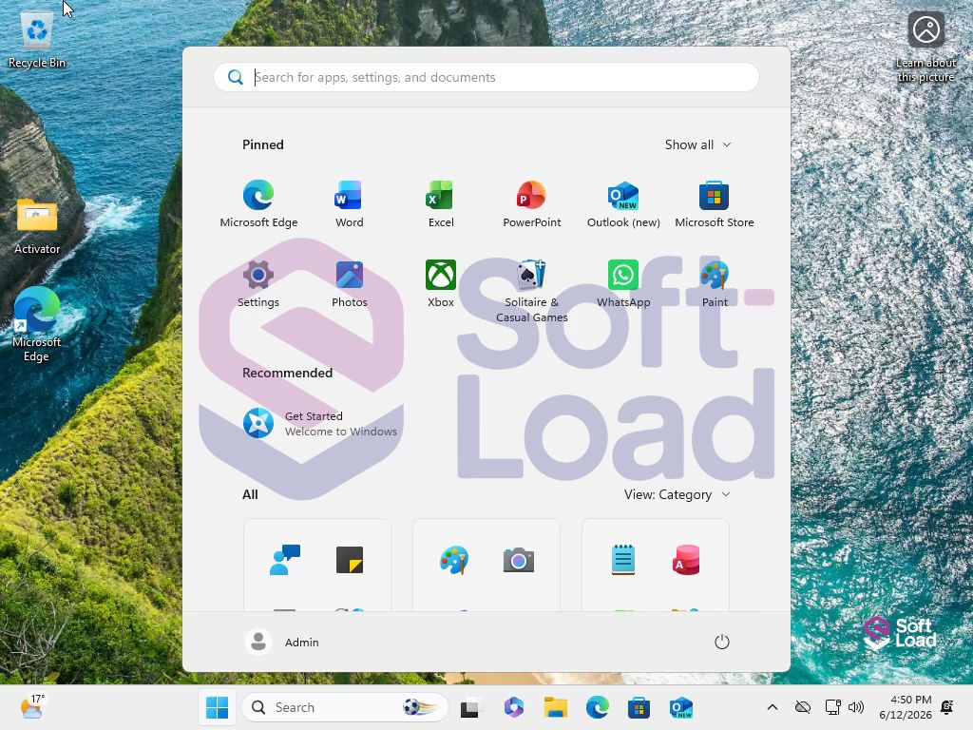Open Sticky Notes in All category group
973x730 pixels.
tap(350, 560)
